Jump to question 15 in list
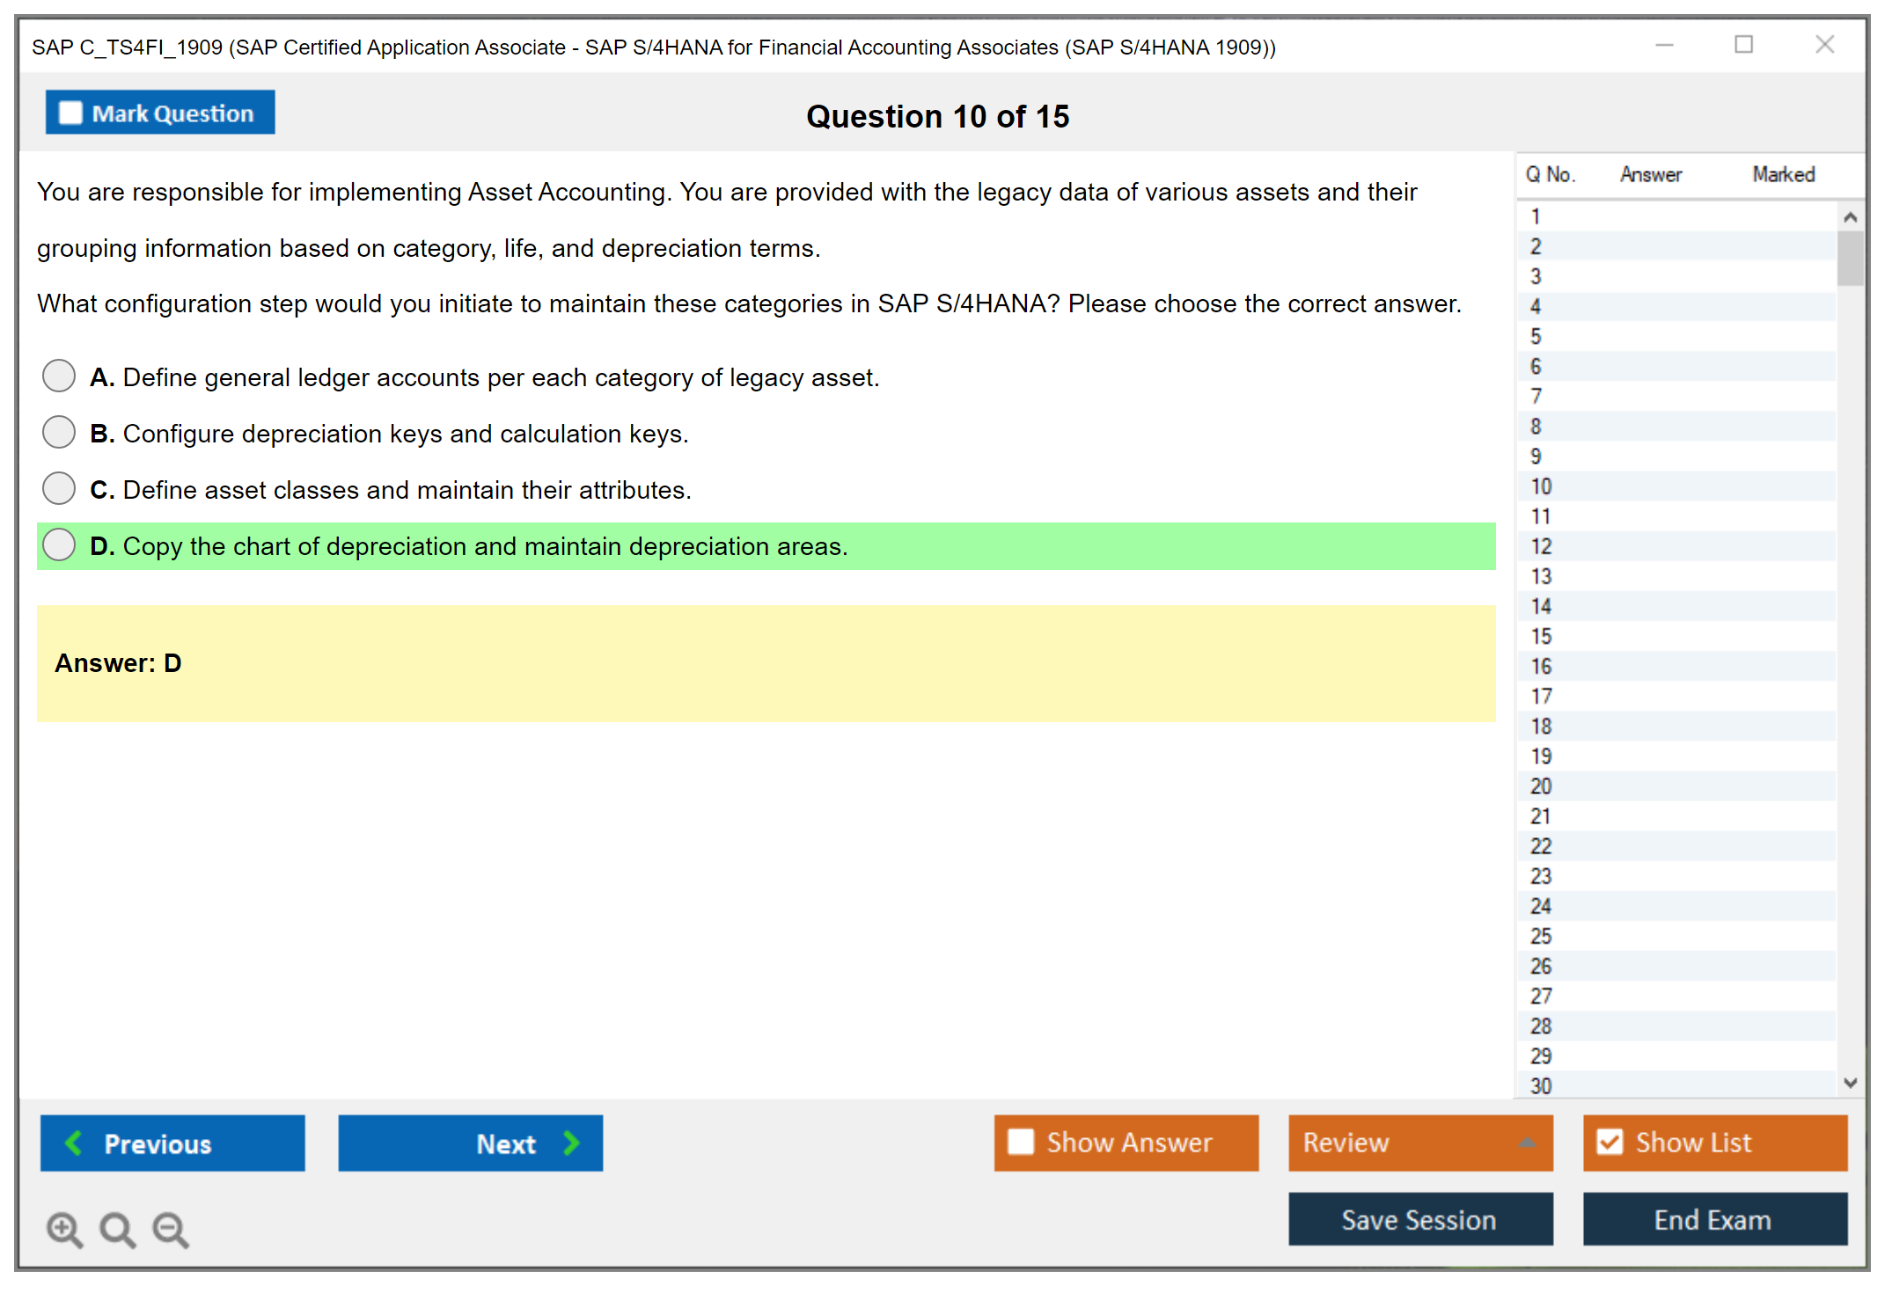The image size is (1892, 1293). [1541, 636]
